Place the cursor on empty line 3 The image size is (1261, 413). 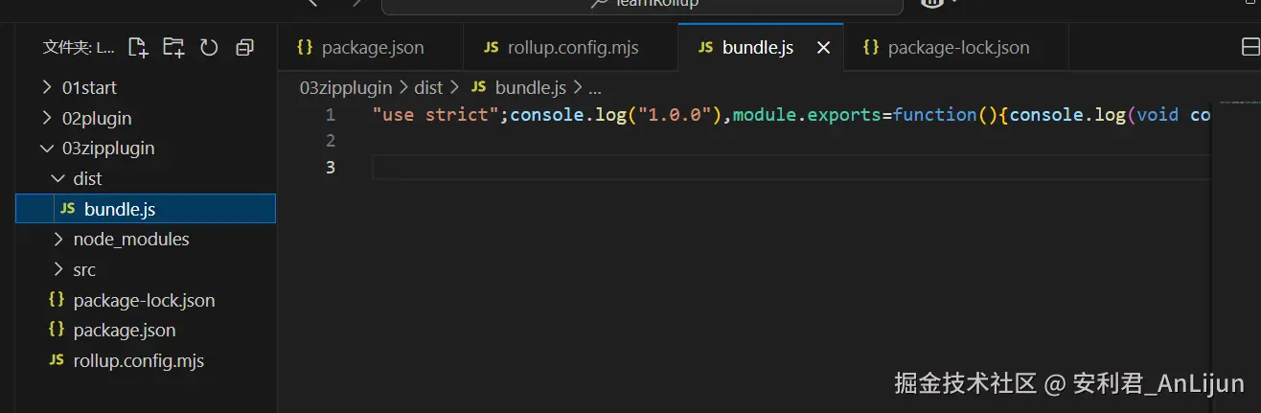pos(791,168)
